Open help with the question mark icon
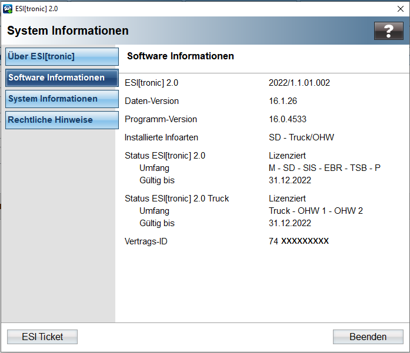The image size is (410, 353). coord(389,31)
